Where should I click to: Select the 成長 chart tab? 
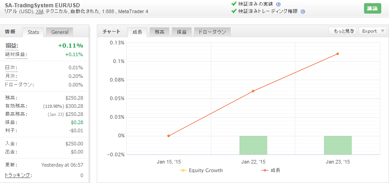tap(137, 32)
